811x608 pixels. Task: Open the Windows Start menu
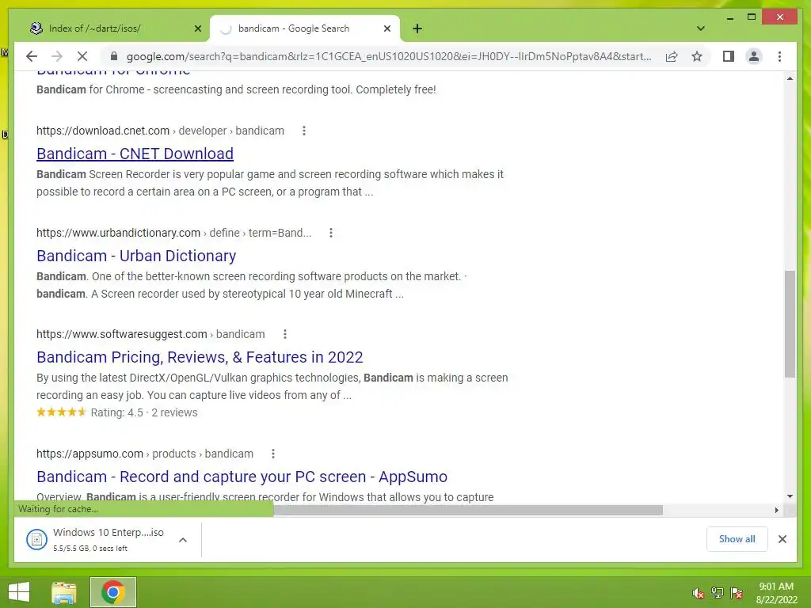click(19, 592)
